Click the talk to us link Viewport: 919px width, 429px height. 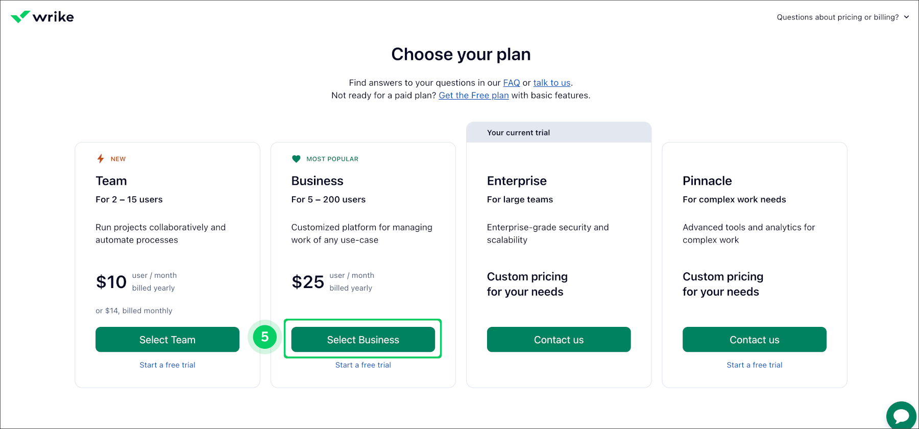(x=551, y=82)
